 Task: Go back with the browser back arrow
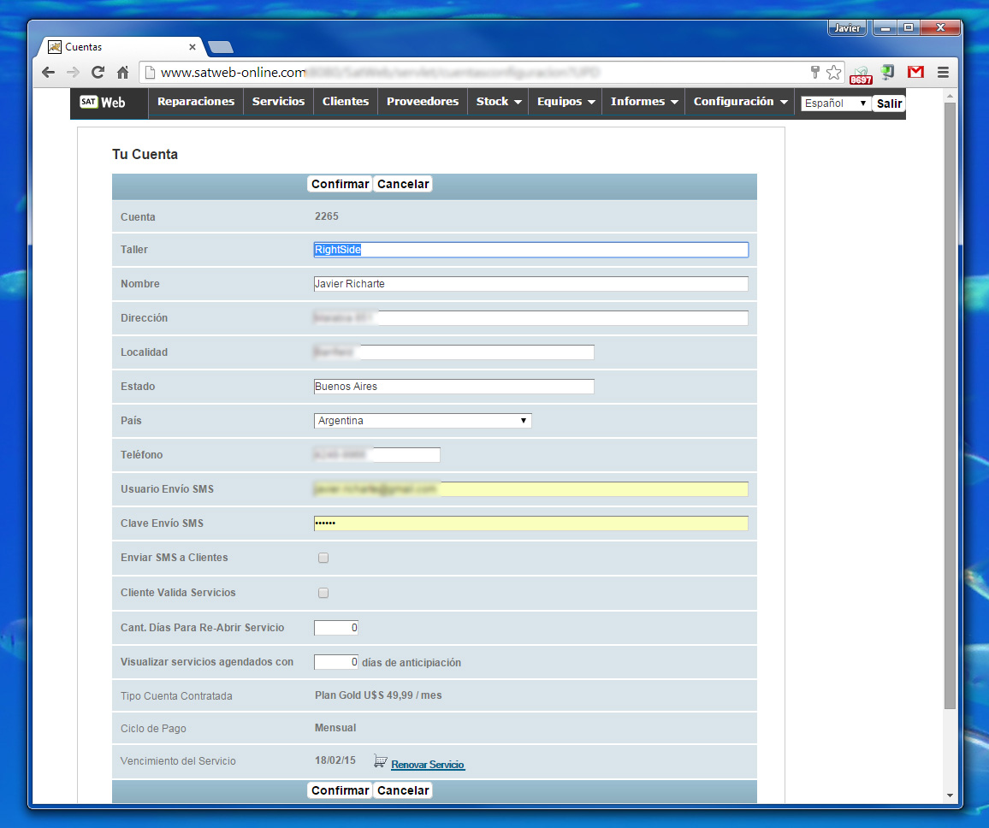coord(48,73)
